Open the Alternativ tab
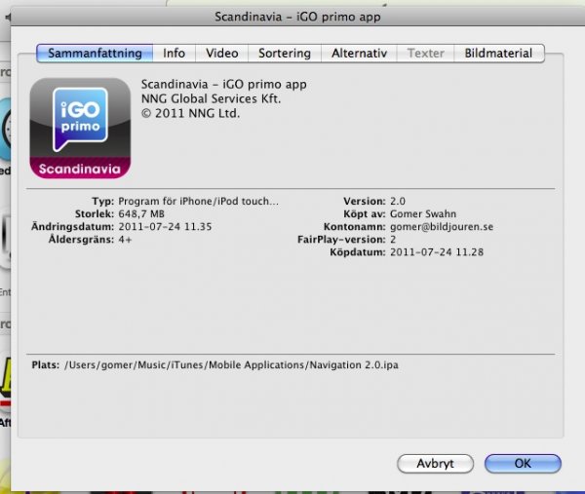The height and width of the screenshot is (494, 585). tap(359, 54)
